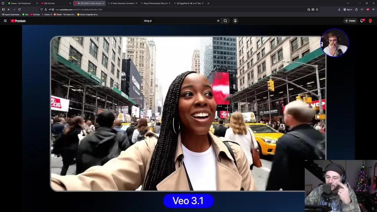Close the Kling AI Membership Plans tab
This screenshot has width=377, height=212.
[x=170, y=3]
